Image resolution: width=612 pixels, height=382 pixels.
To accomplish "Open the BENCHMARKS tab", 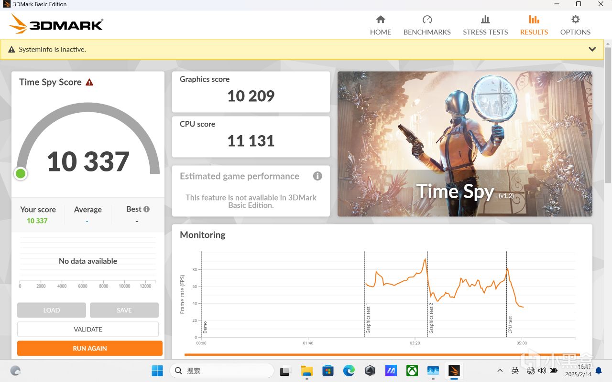I will point(427,25).
